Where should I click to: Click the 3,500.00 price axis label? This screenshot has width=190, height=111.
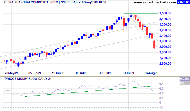pyautogui.click(x=165, y=13)
